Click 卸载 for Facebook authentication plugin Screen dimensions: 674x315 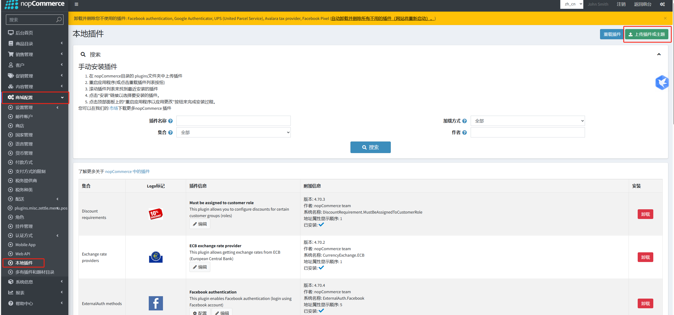645,303
